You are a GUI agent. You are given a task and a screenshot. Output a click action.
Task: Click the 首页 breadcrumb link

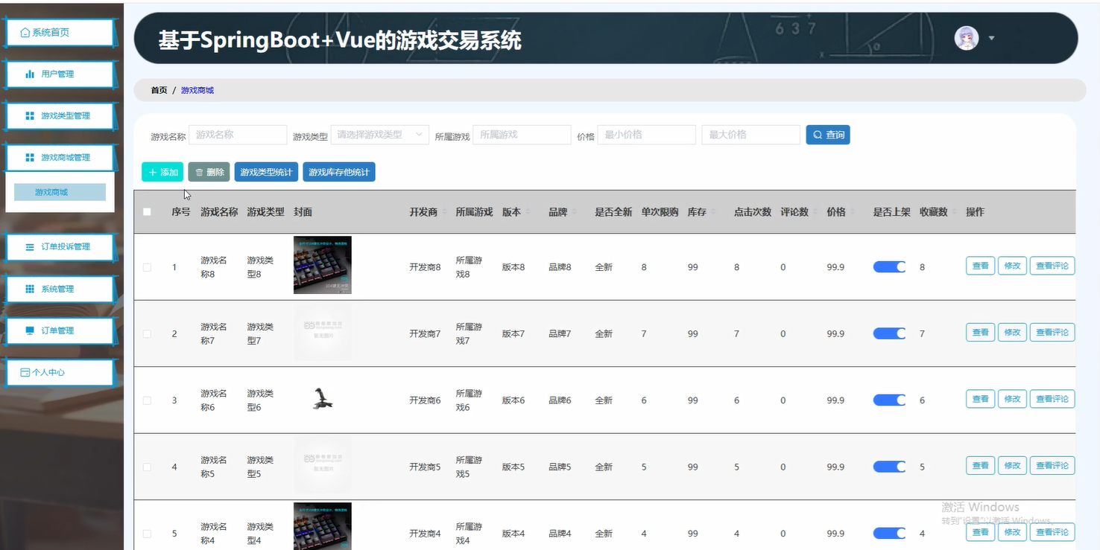159,90
